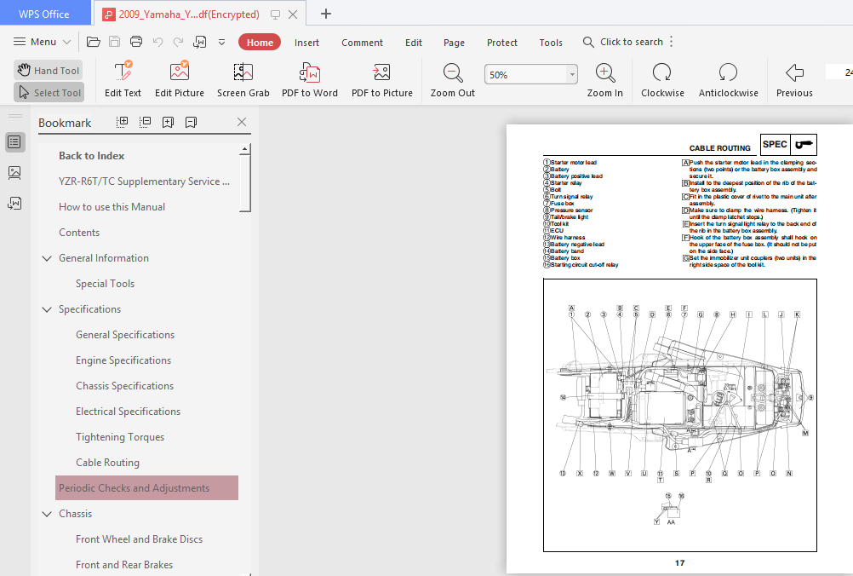Collapse the Specifications bookmark group
The image size is (853, 576).
click(47, 309)
